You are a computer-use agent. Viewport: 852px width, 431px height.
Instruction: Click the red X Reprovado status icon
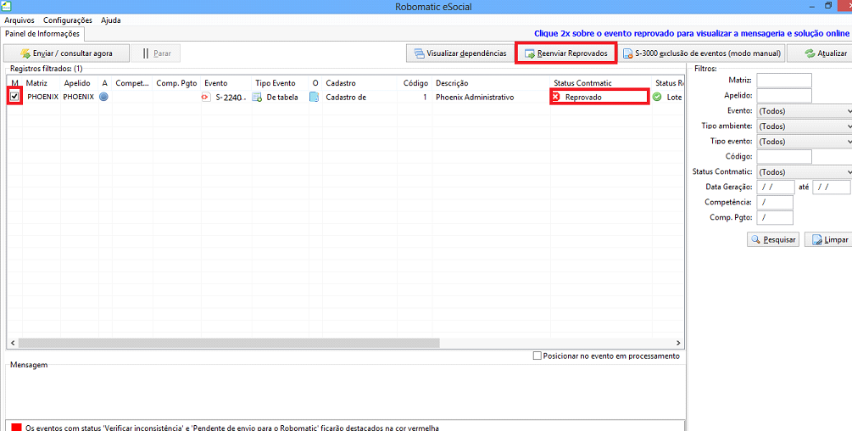556,98
